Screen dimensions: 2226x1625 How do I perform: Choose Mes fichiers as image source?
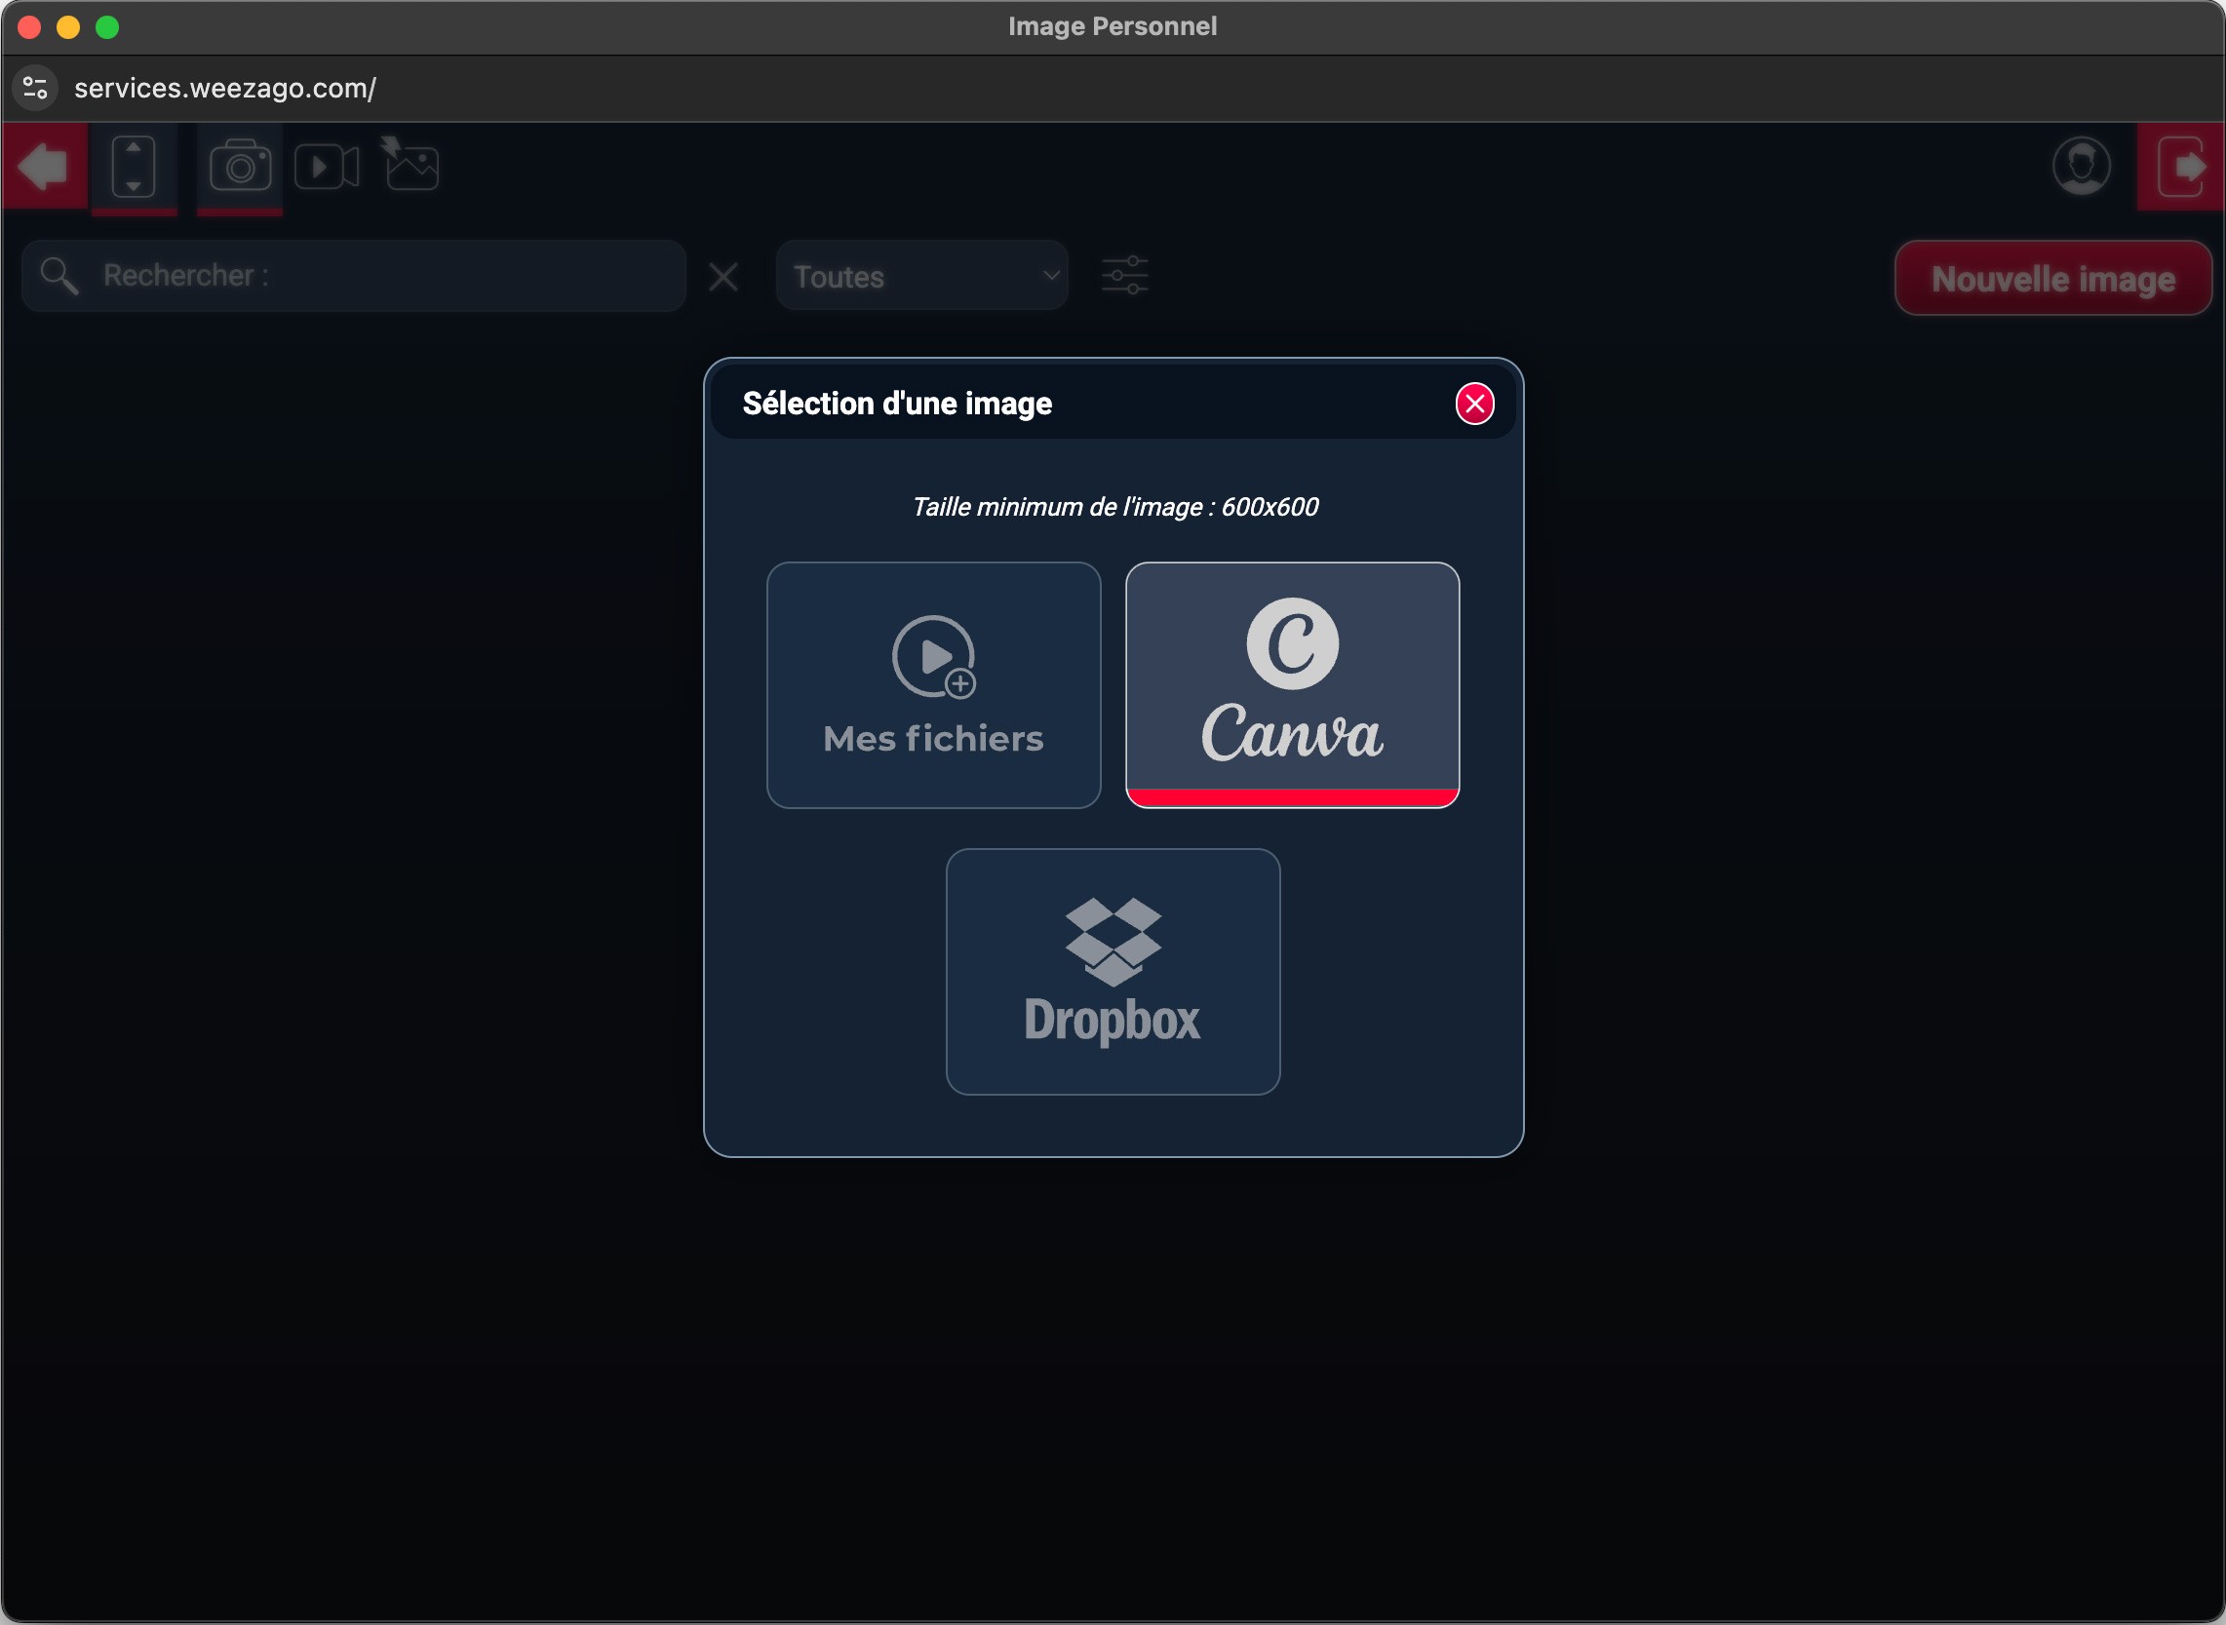point(932,684)
